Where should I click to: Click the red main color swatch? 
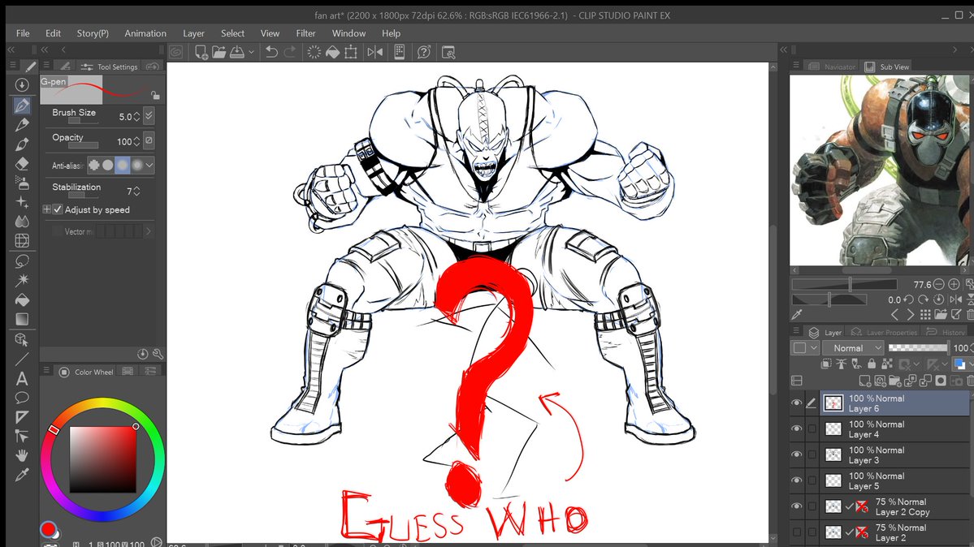coord(48,529)
